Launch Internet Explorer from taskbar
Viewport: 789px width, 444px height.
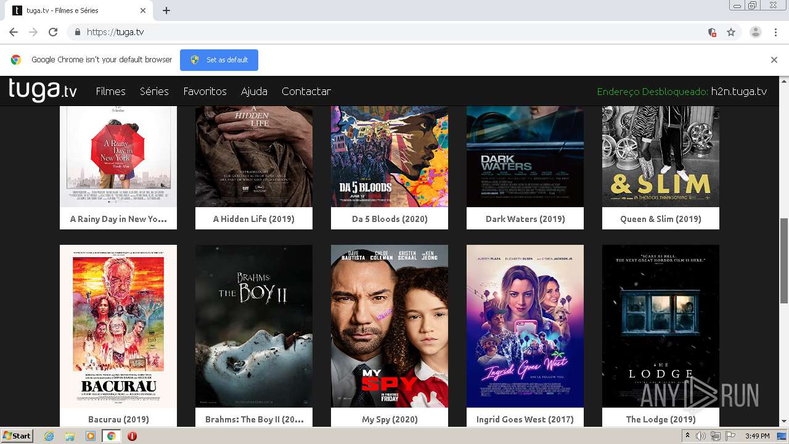click(x=49, y=436)
